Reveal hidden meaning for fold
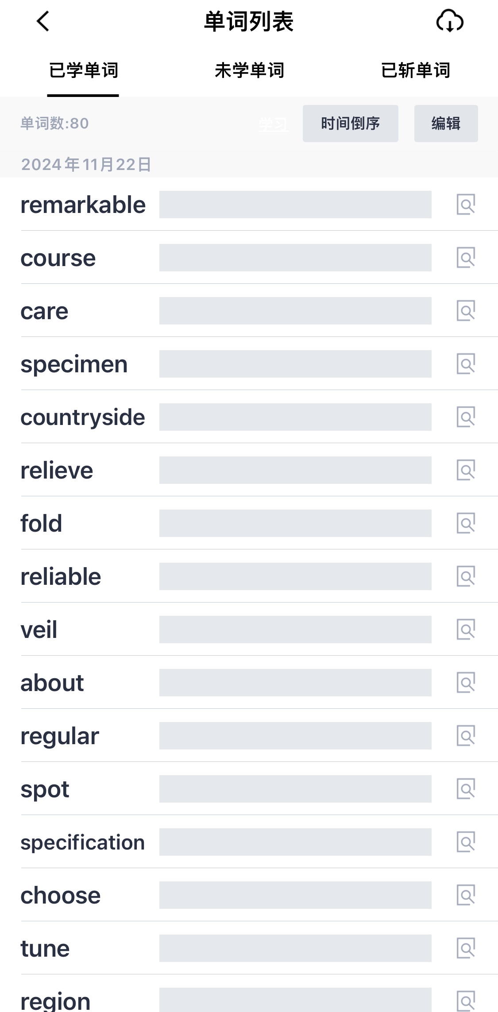 coord(295,523)
